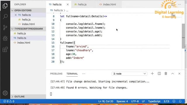Change language mode via TypeScript status item
Image resolution: width=187 pixels, height=105 pixels.
coord(154,101)
